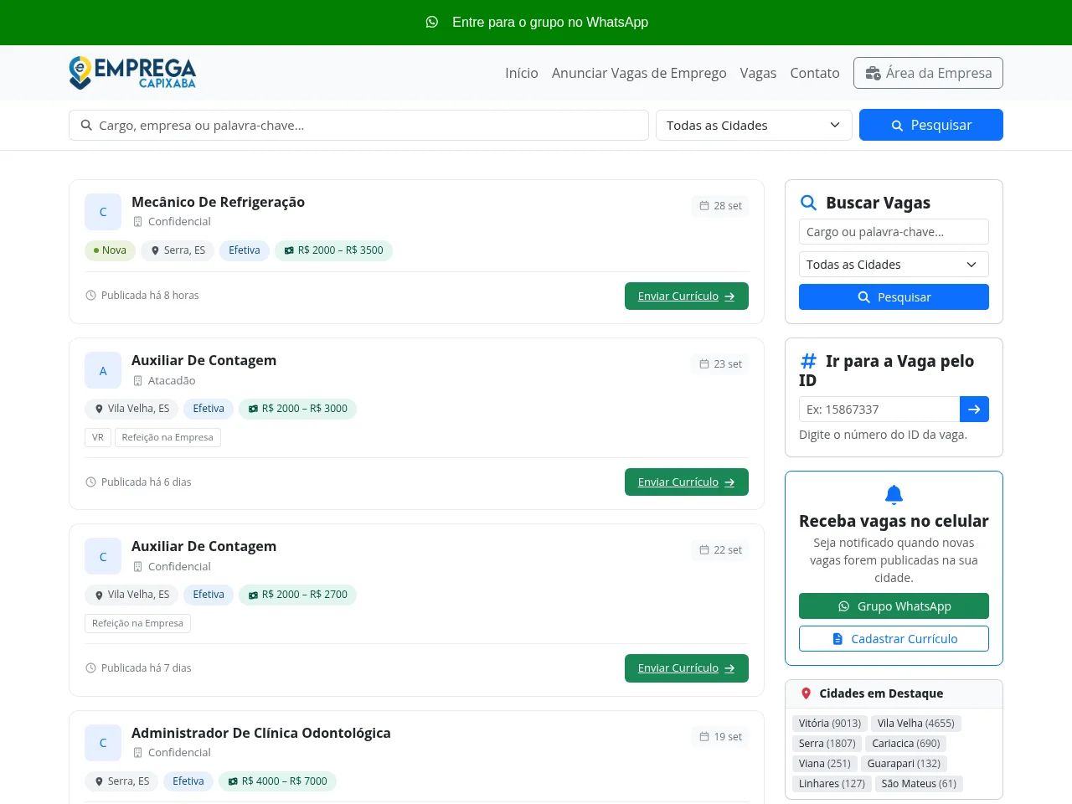Select city Viana (251)

coord(825,764)
